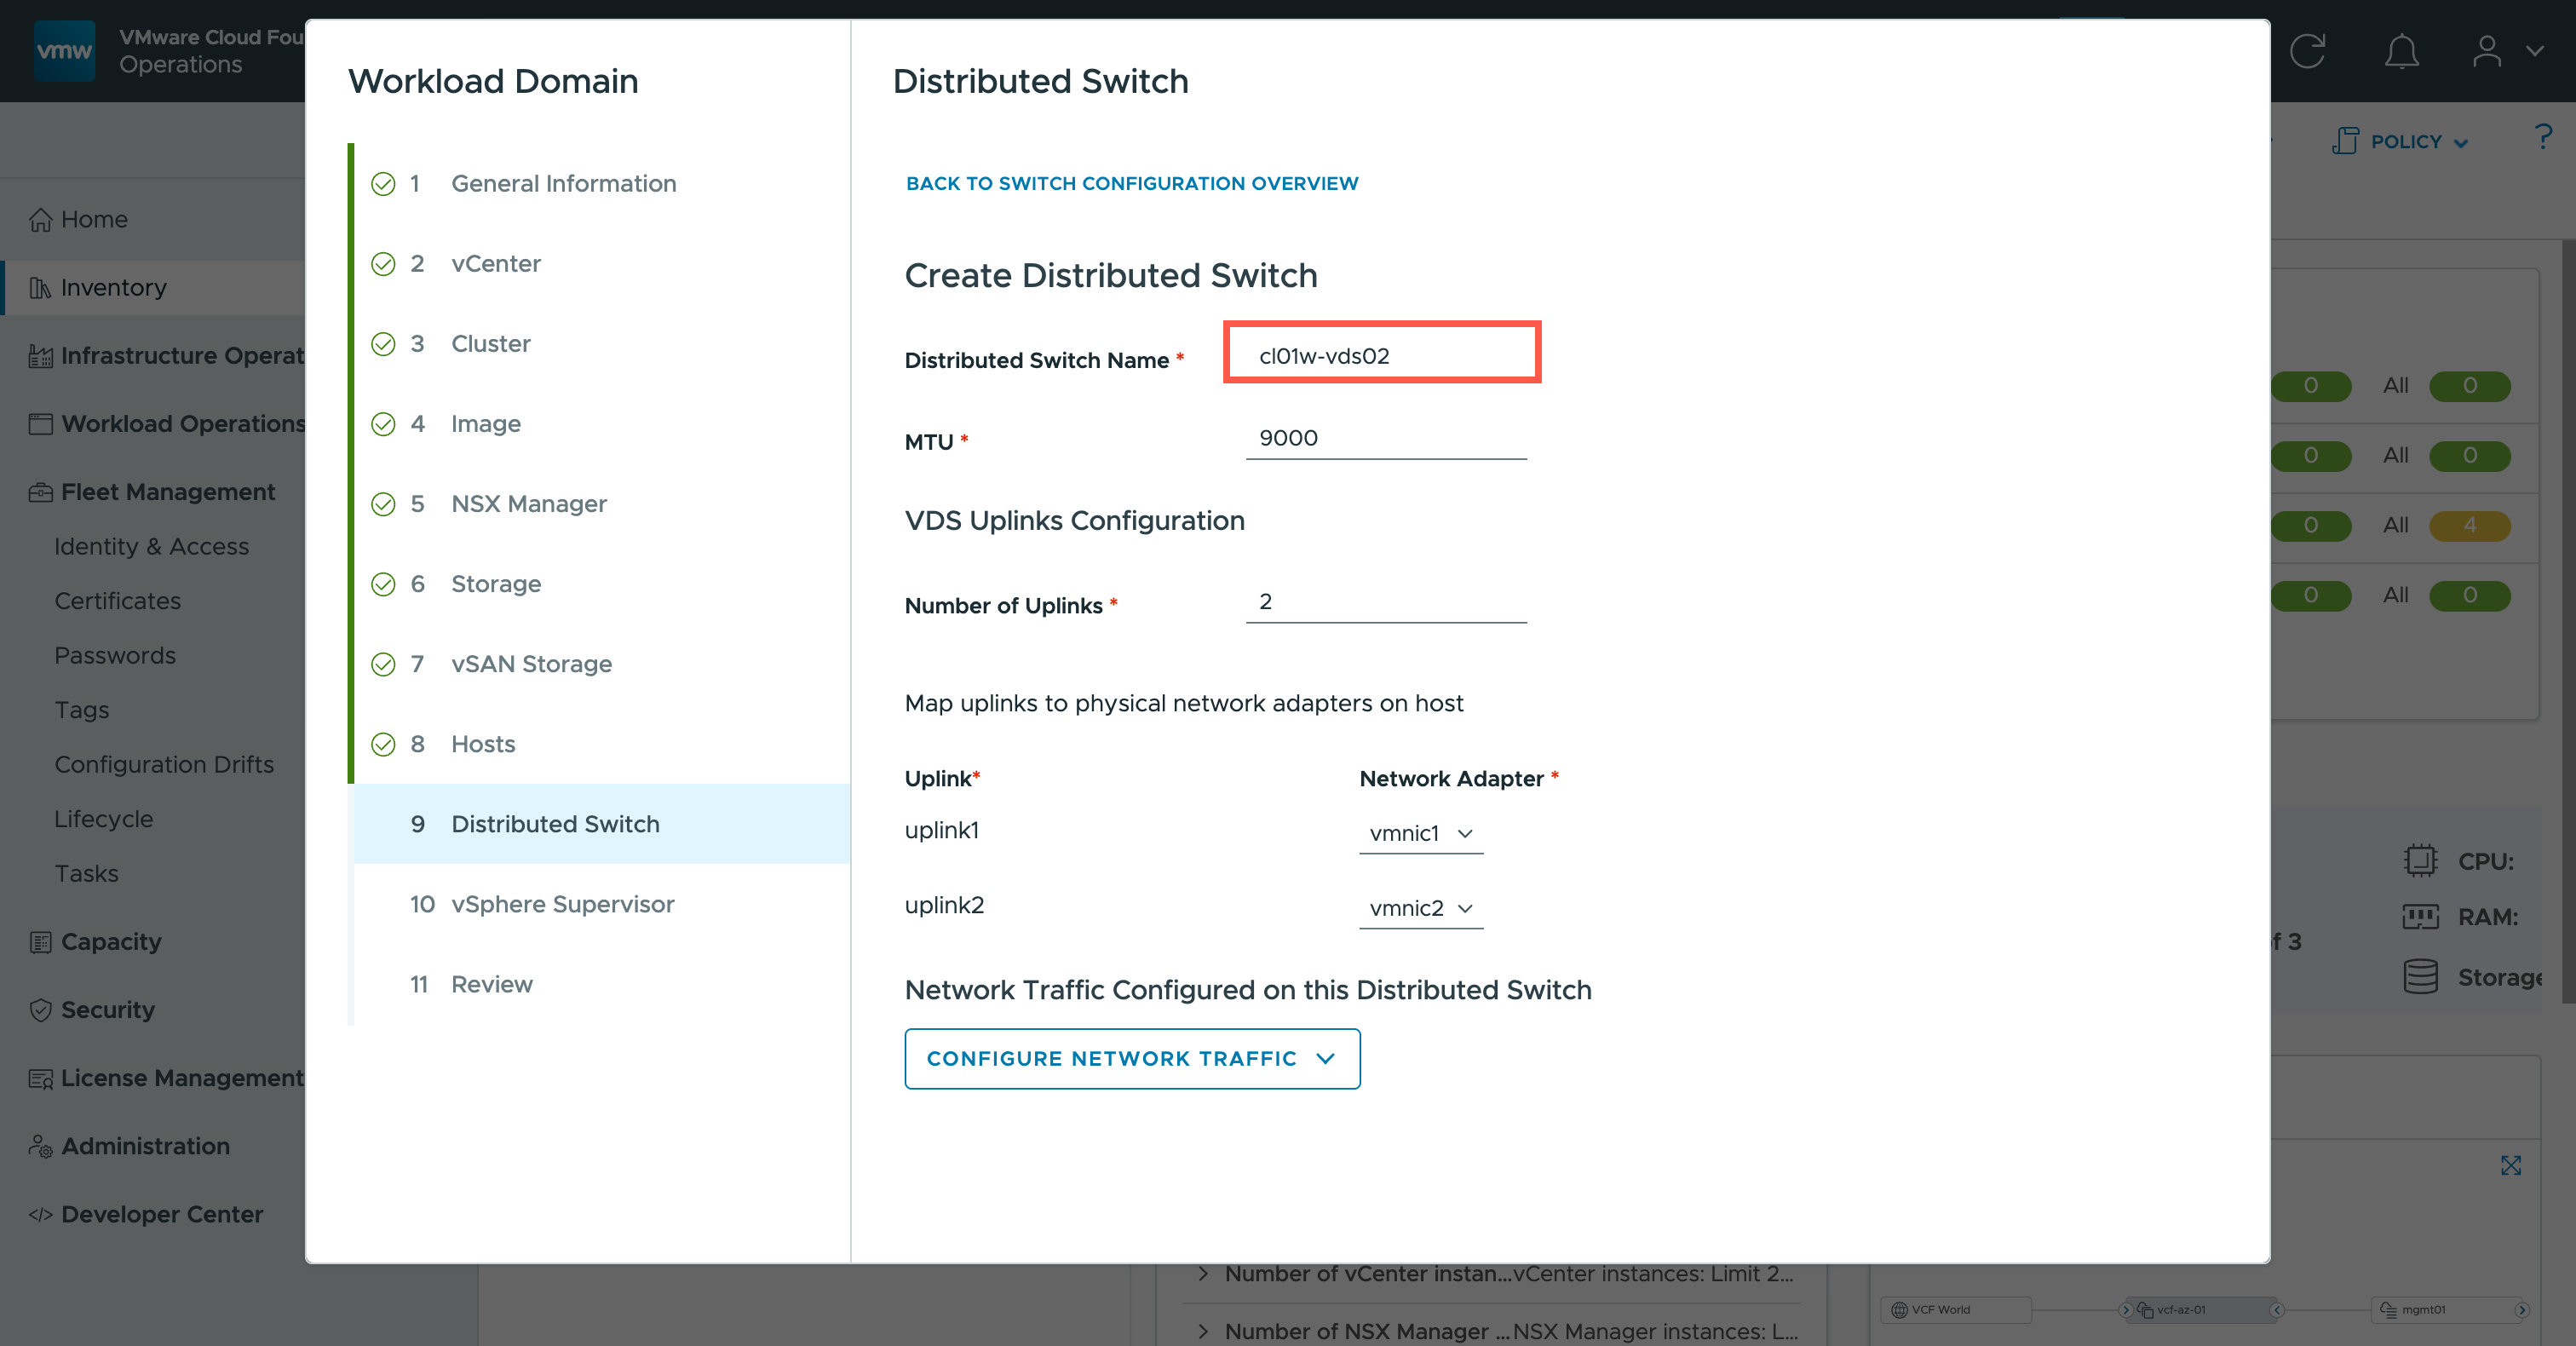Open the uplink1 vmnic1 adapter dropdown
Viewport: 2576px width, 1346px height.
1420,833
